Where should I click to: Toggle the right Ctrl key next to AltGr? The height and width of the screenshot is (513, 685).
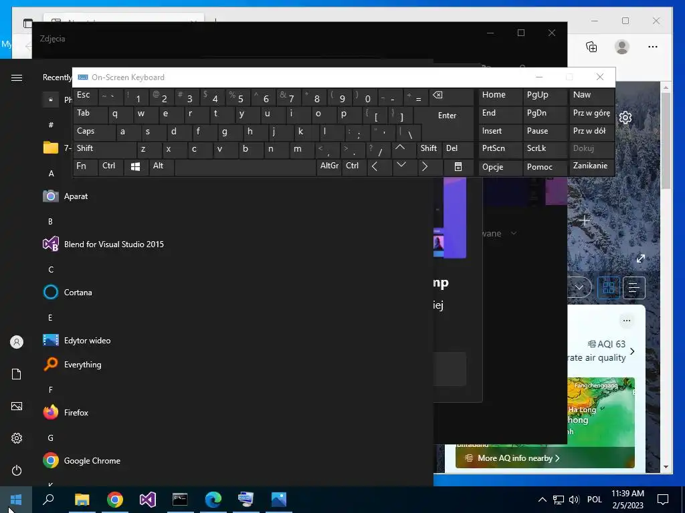point(355,166)
